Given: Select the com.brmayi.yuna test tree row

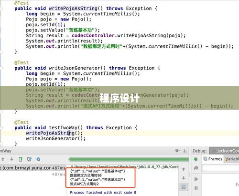Looking at the screenshot, I should tap(33, 168).
